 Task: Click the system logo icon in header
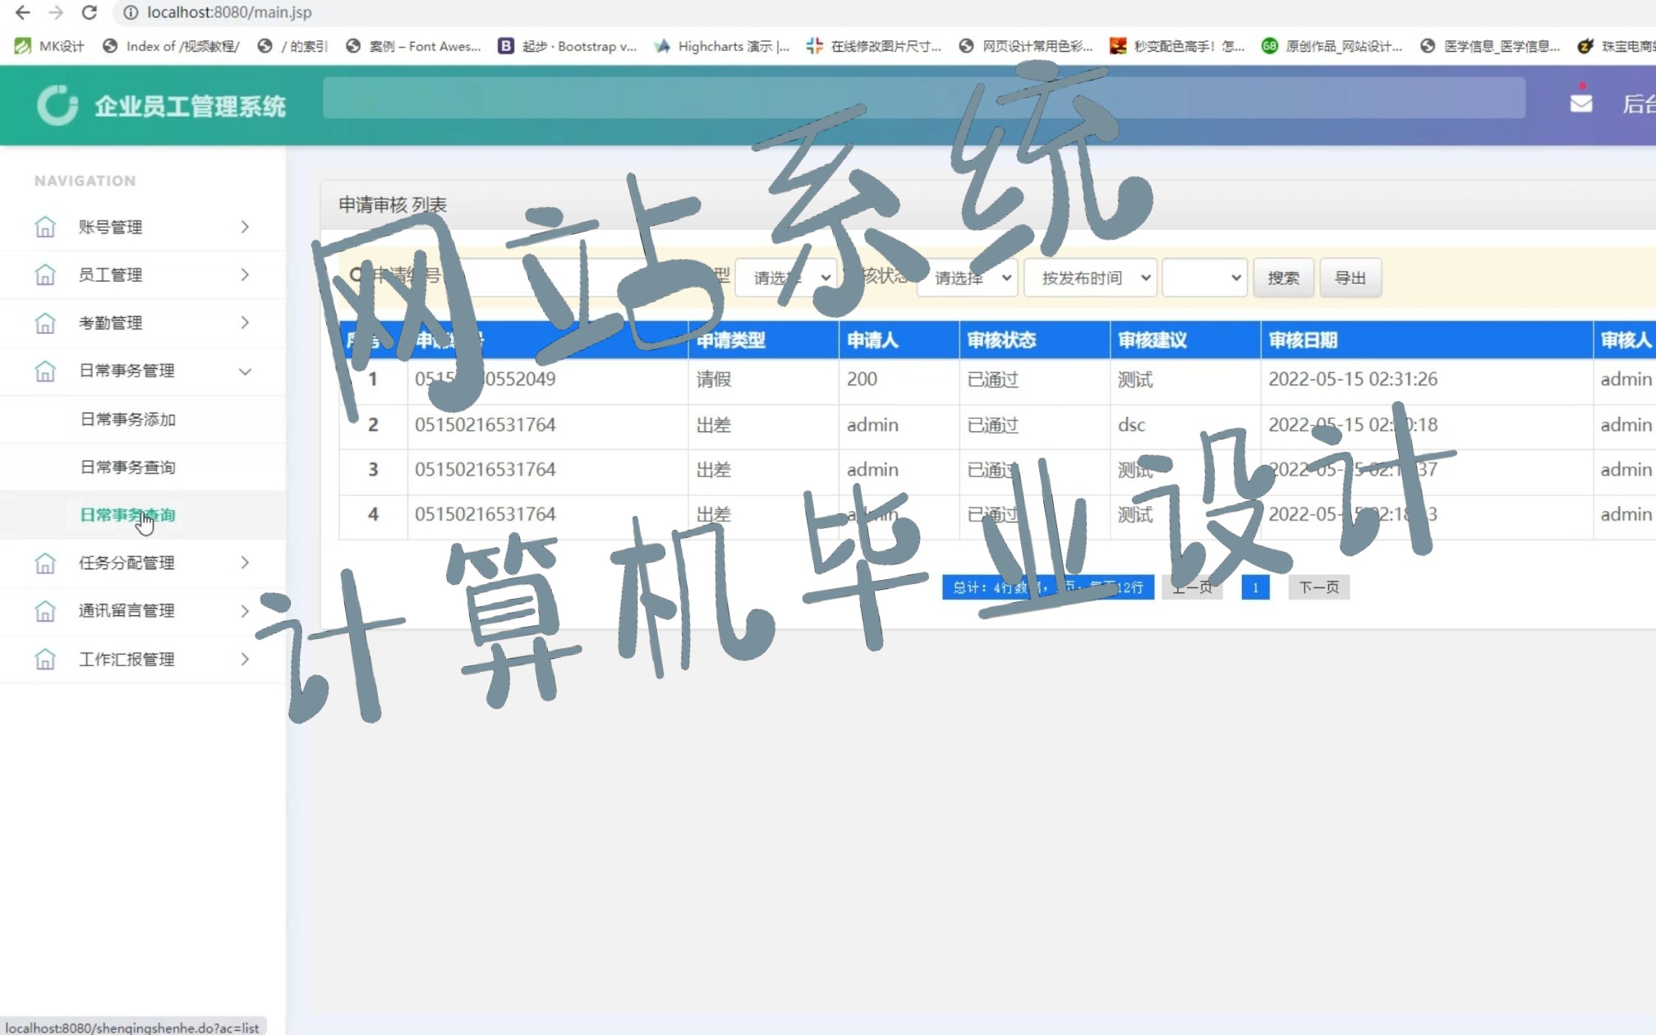[57, 105]
